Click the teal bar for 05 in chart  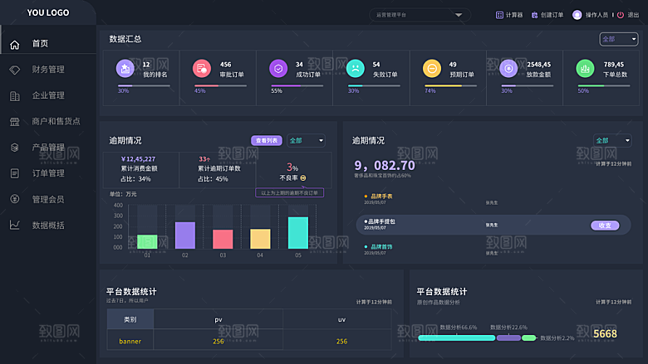coord(298,233)
